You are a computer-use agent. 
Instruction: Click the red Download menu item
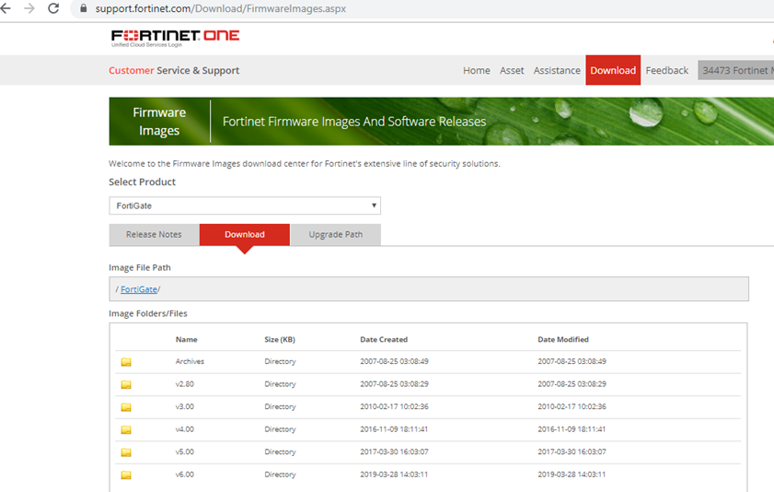coord(613,70)
